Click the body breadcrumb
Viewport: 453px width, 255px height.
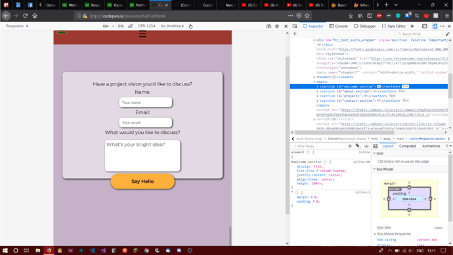coord(387,139)
